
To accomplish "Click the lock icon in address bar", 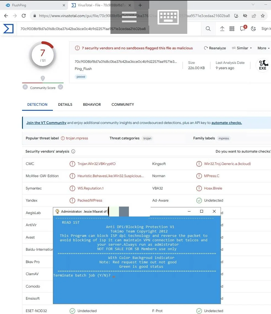I will click(x=35, y=16).
